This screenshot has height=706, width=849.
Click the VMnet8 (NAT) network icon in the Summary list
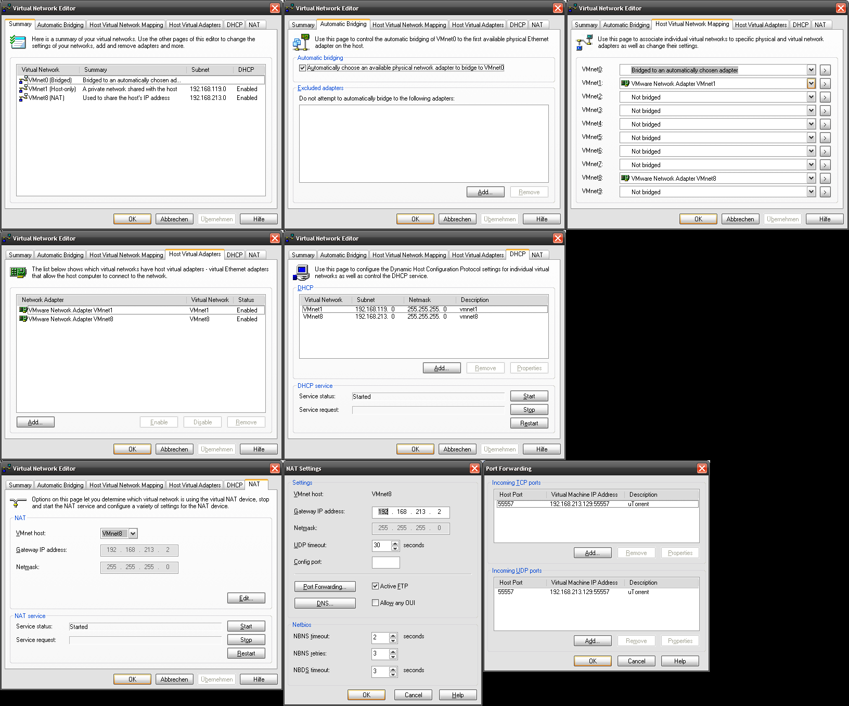click(23, 98)
